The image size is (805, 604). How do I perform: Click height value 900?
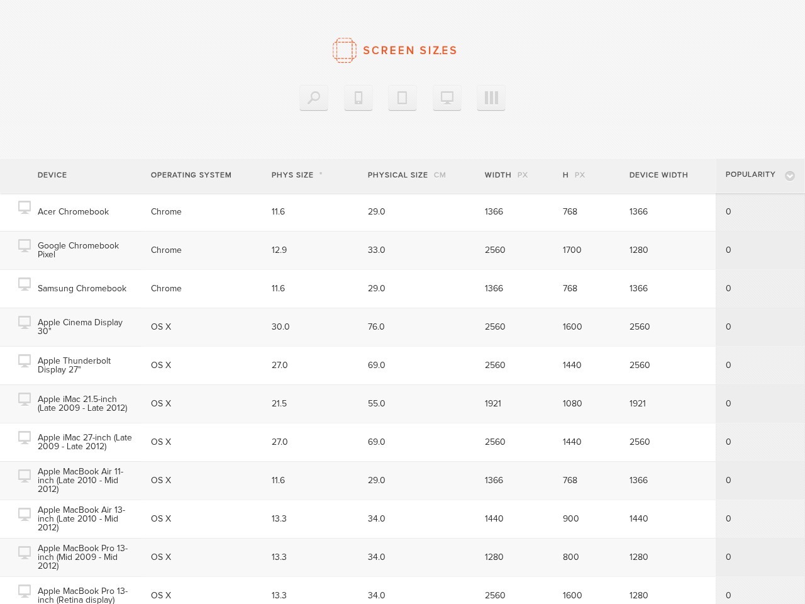pos(571,518)
